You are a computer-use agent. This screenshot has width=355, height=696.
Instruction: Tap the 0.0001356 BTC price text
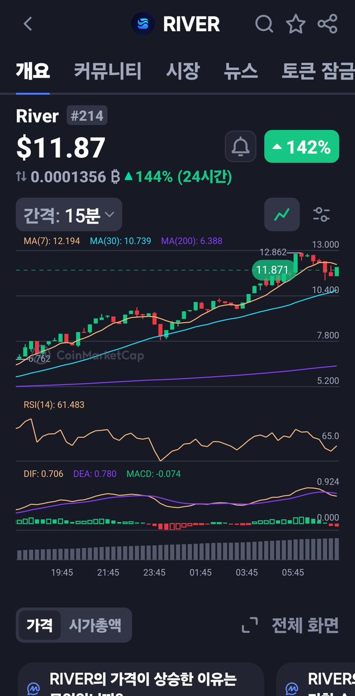(x=75, y=176)
